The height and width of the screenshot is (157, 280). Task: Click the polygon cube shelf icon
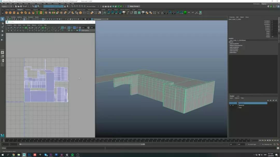10,13
